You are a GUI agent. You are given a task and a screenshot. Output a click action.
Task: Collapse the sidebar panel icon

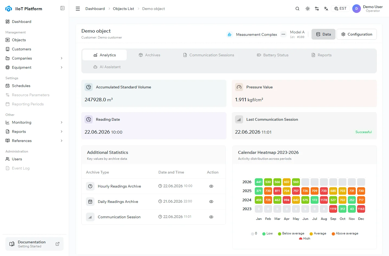pyautogui.click(x=62, y=8)
